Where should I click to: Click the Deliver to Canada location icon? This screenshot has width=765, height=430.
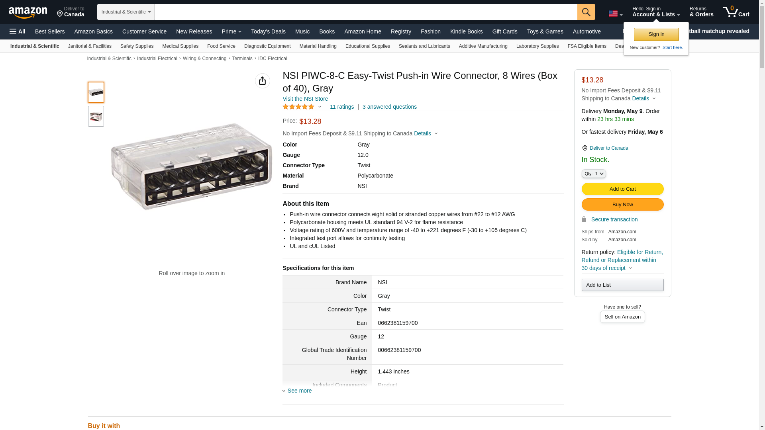point(585,148)
